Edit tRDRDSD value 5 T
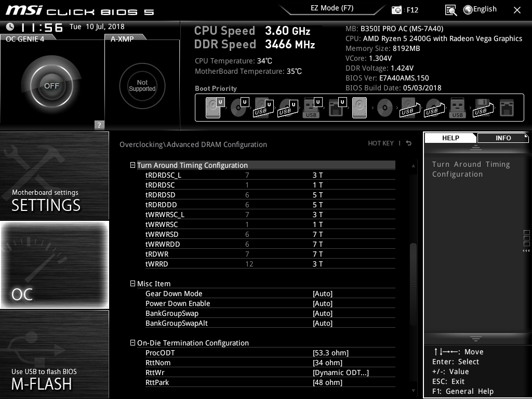532x399 pixels. [317, 195]
